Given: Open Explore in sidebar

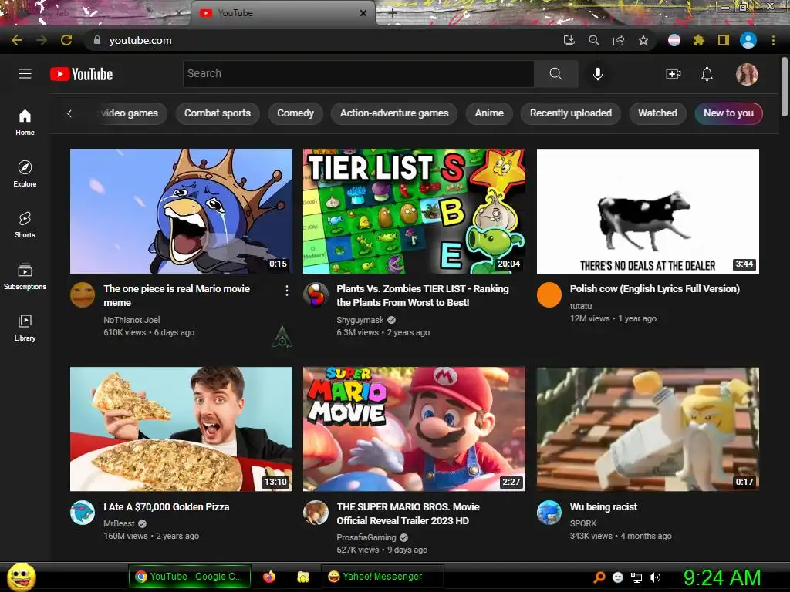Looking at the screenshot, I should click(25, 173).
